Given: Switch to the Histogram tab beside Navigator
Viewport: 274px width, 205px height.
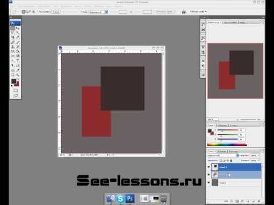Looking at the screenshot, I should click(230, 22).
